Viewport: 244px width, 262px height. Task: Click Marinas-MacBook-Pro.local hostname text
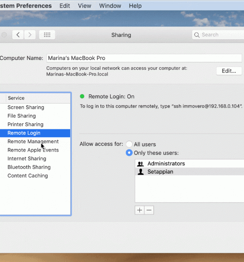click(x=77, y=74)
